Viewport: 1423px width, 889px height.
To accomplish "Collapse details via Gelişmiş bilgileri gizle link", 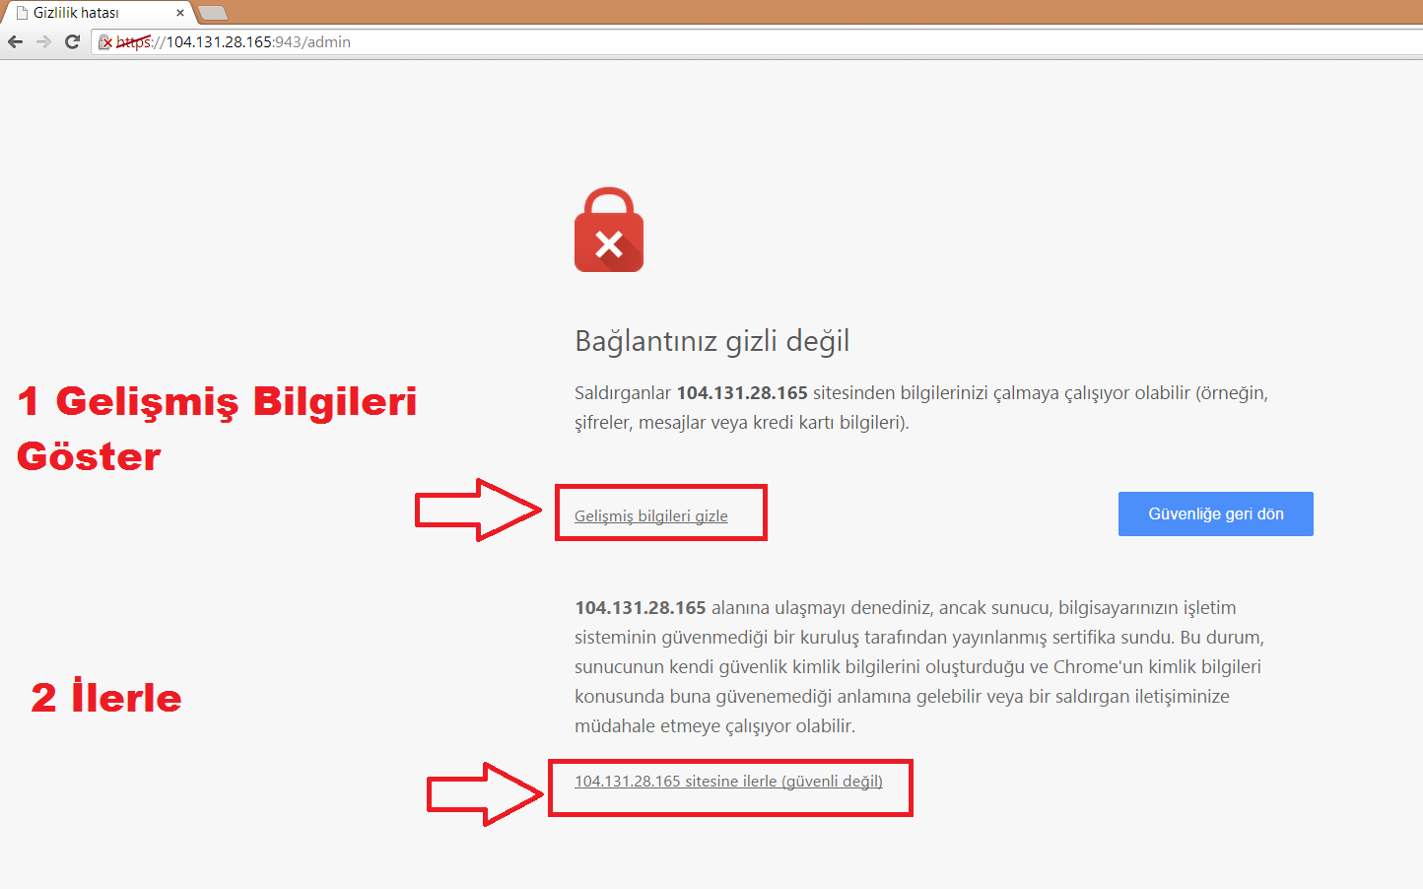I will [x=651, y=515].
